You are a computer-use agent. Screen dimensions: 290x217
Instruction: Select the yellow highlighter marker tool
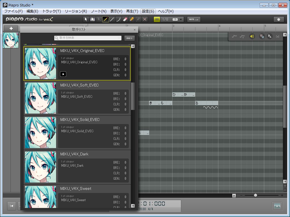point(132,19)
